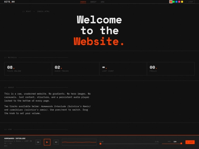This screenshot has width=199, height=149.
Task: Click the '01 / 02' track counter
Action: (x=8, y=143)
